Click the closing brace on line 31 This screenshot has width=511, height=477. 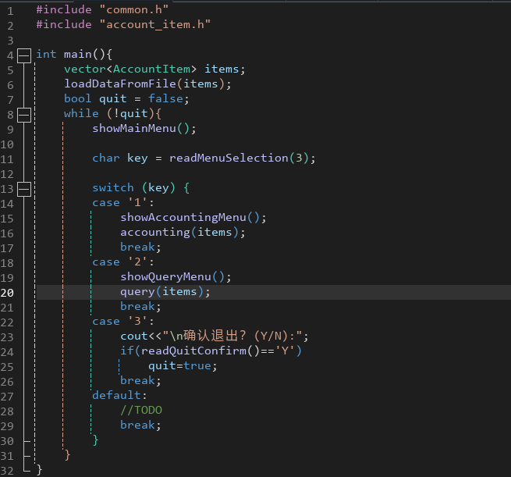(x=67, y=455)
